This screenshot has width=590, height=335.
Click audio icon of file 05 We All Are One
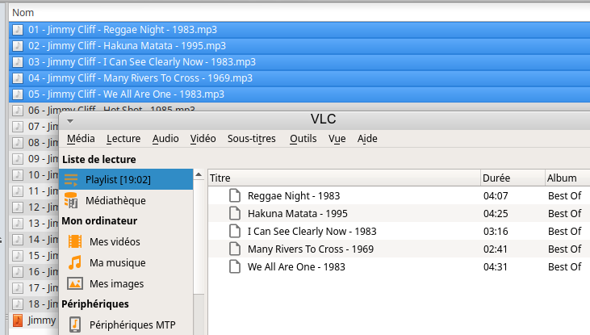[18, 94]
